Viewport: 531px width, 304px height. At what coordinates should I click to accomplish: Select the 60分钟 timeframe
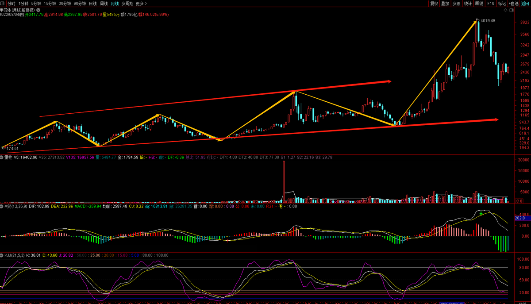pyautogui.click(x=80, y=4)
